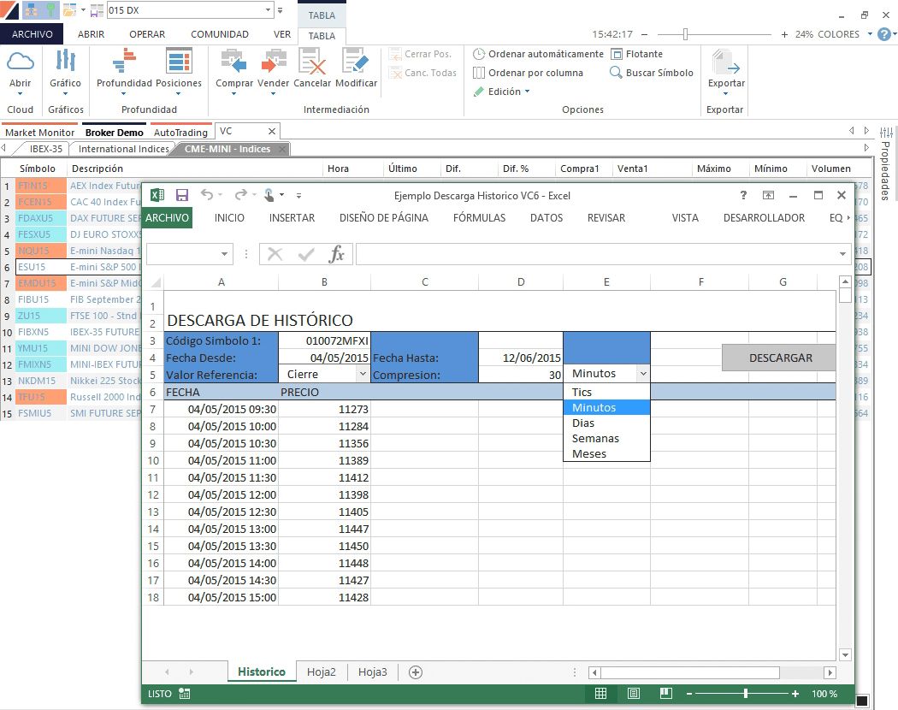This screenshot has height=710, width=898.
Task: Open the Cloud Abrir icon
Action: pyautogui.click(x=20, y=62)
